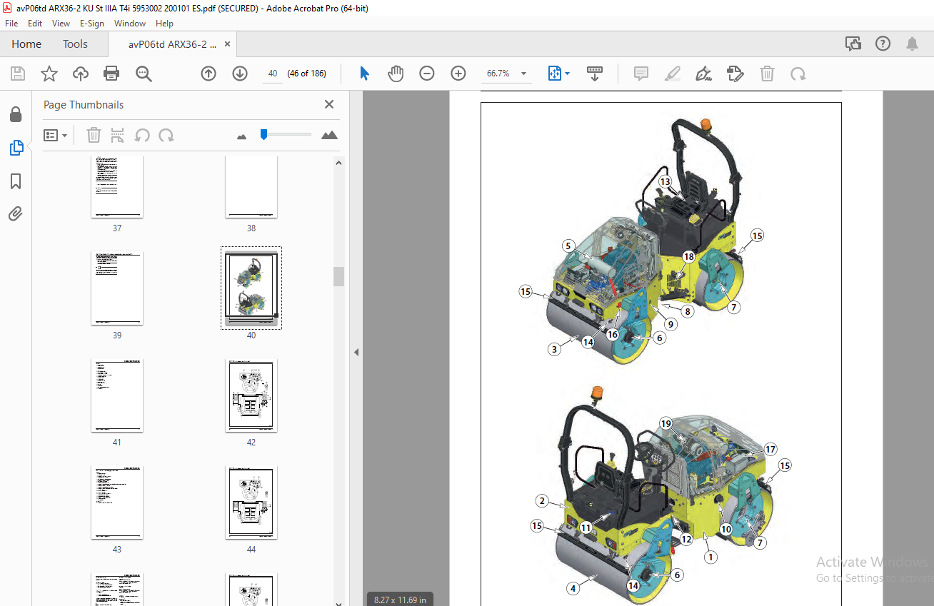Click the page number field showing 40

272,74
